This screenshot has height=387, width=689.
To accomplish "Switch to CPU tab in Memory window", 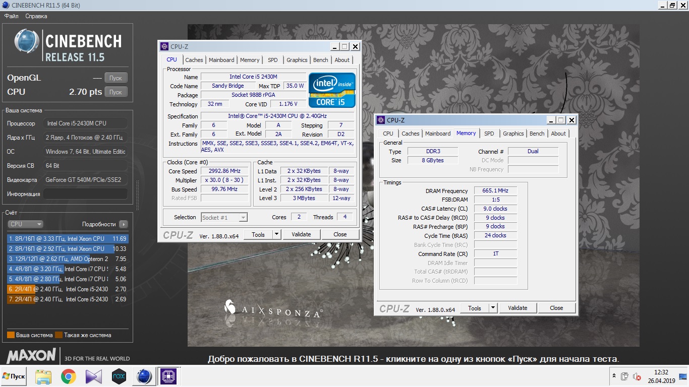I will (388, 134).
